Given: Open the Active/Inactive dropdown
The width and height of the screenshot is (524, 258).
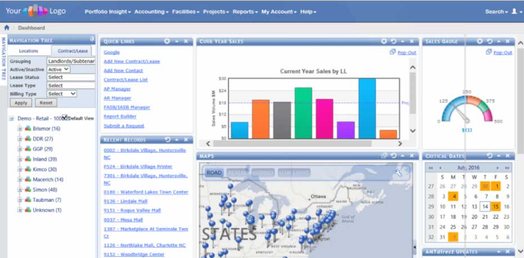Looking at the screenshot, I should 59,69.
